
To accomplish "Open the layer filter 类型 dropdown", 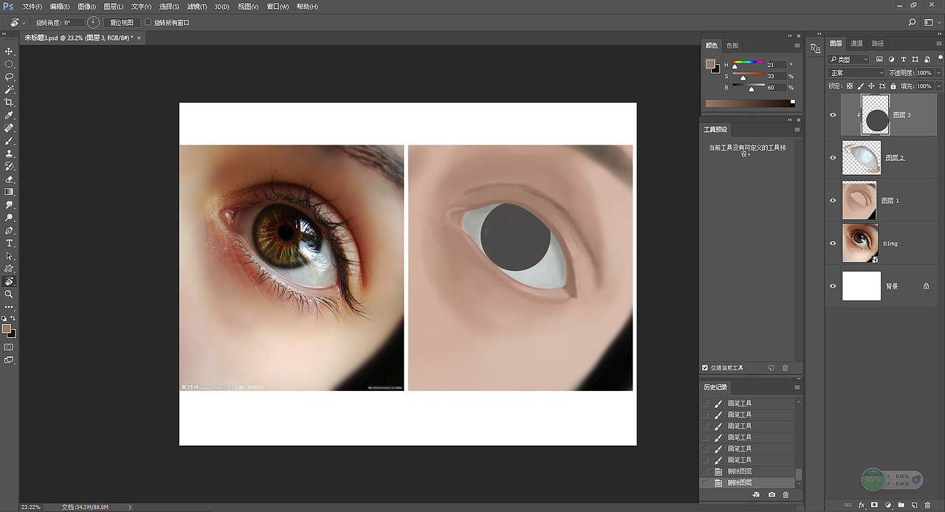I will pos(850,60).
